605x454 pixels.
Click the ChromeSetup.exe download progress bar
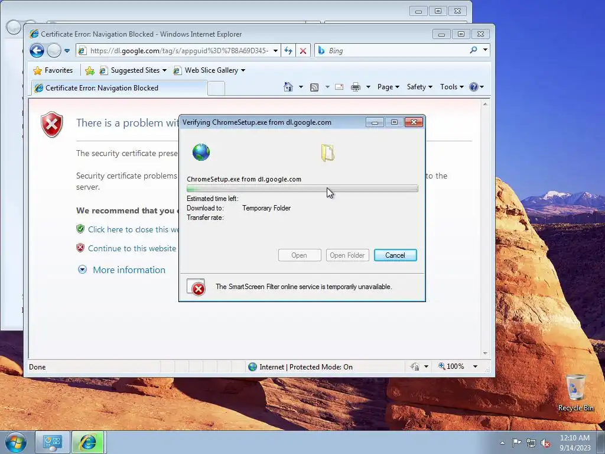coord(302,189)
